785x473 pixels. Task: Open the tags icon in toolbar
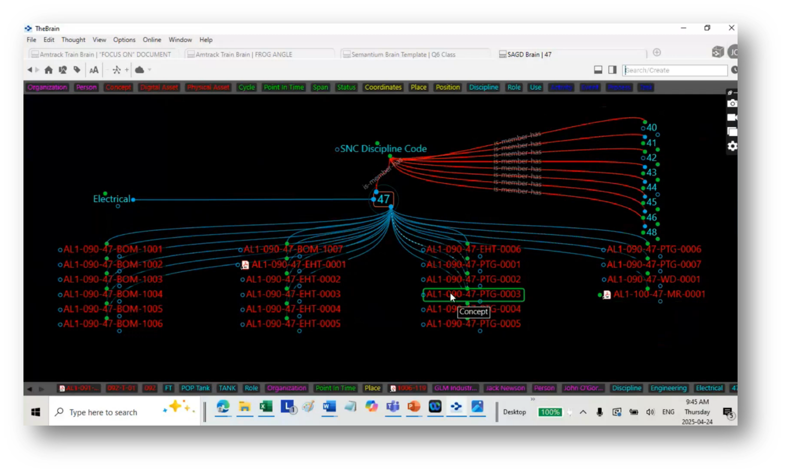[77, 70]
